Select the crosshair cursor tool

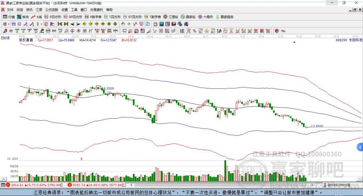[x=129, y=24]
